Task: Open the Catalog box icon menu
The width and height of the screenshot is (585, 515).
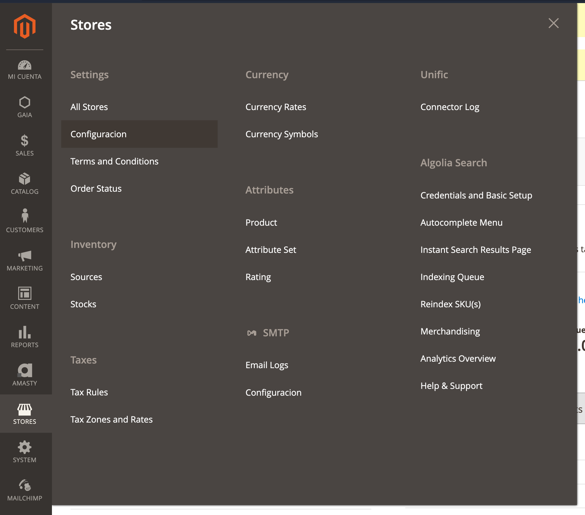Action: tap(25, 184)
